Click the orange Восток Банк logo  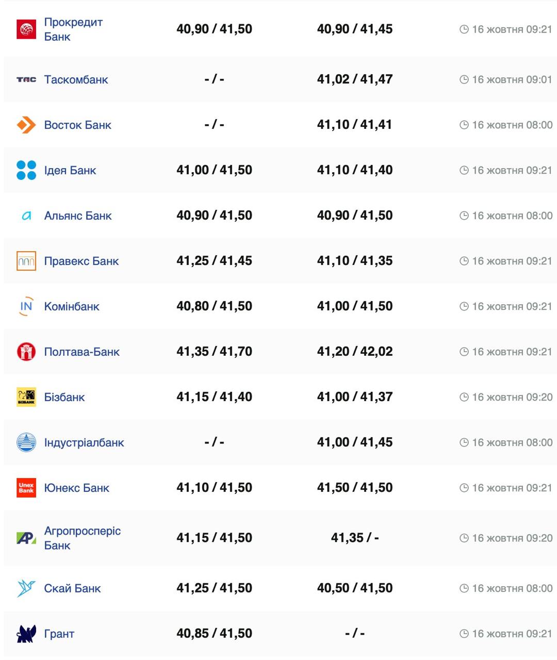26,125
